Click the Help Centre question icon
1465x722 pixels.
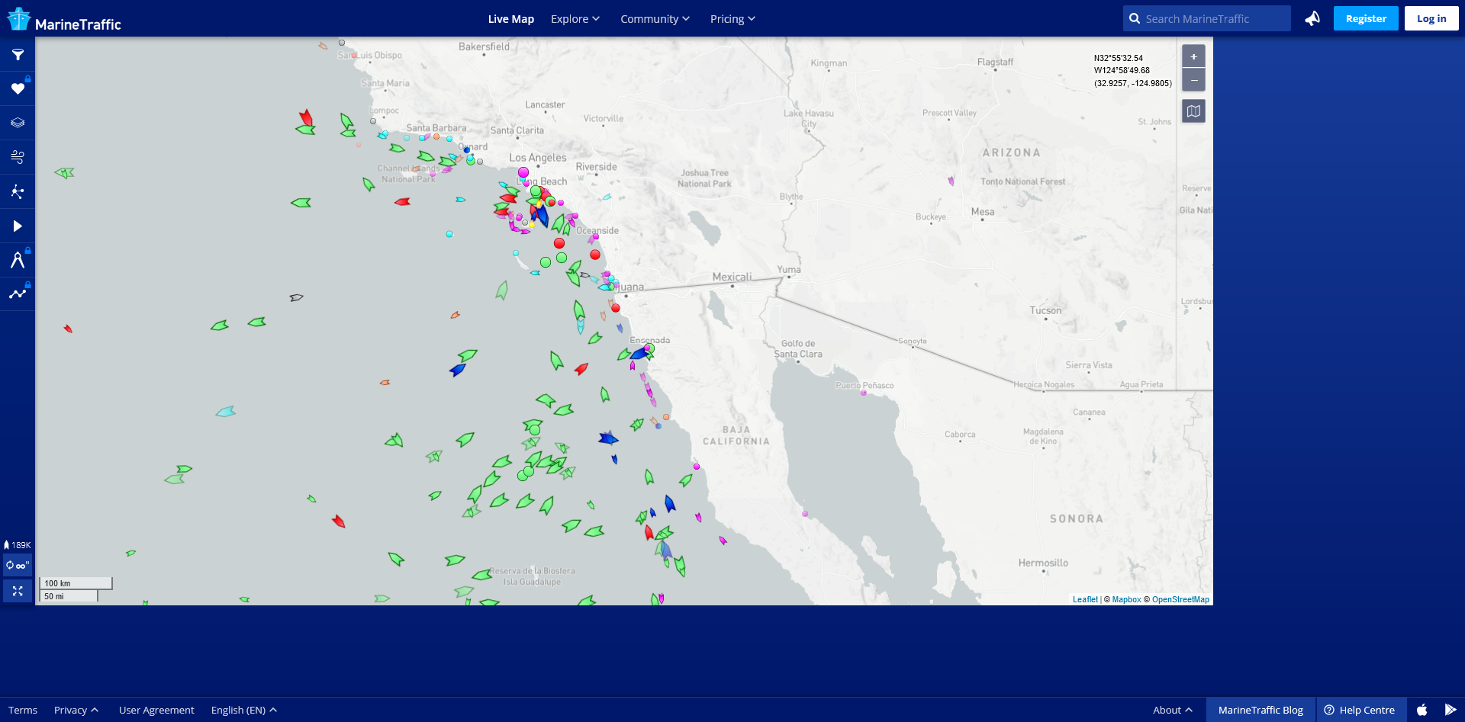(x=1329, y=710)
